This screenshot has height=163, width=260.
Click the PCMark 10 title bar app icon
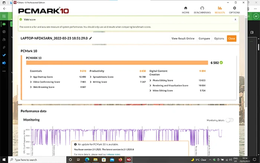pos(15,3)
